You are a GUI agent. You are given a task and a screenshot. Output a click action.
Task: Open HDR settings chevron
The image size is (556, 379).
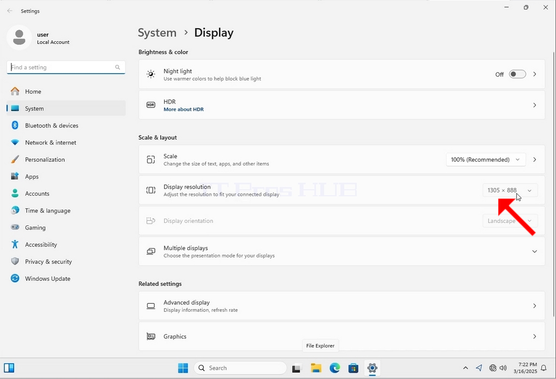click(535, 105)
